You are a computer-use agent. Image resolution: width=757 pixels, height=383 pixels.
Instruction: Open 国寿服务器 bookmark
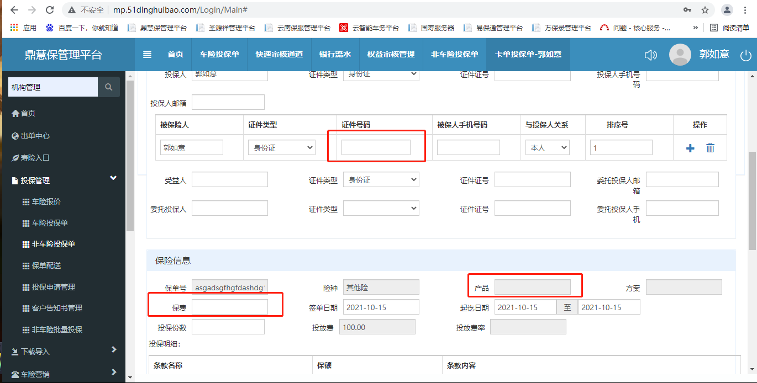click(431, 28)
